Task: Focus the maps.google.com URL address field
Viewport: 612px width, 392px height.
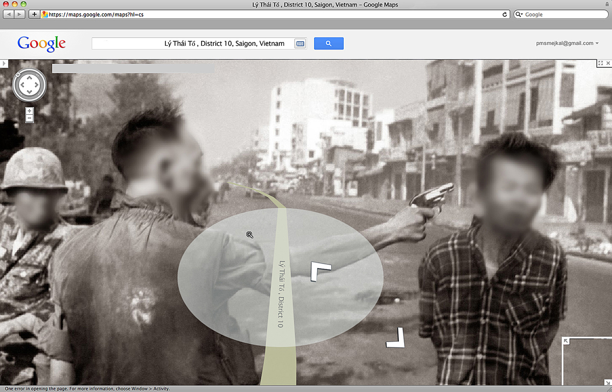Action: (275, 15)
